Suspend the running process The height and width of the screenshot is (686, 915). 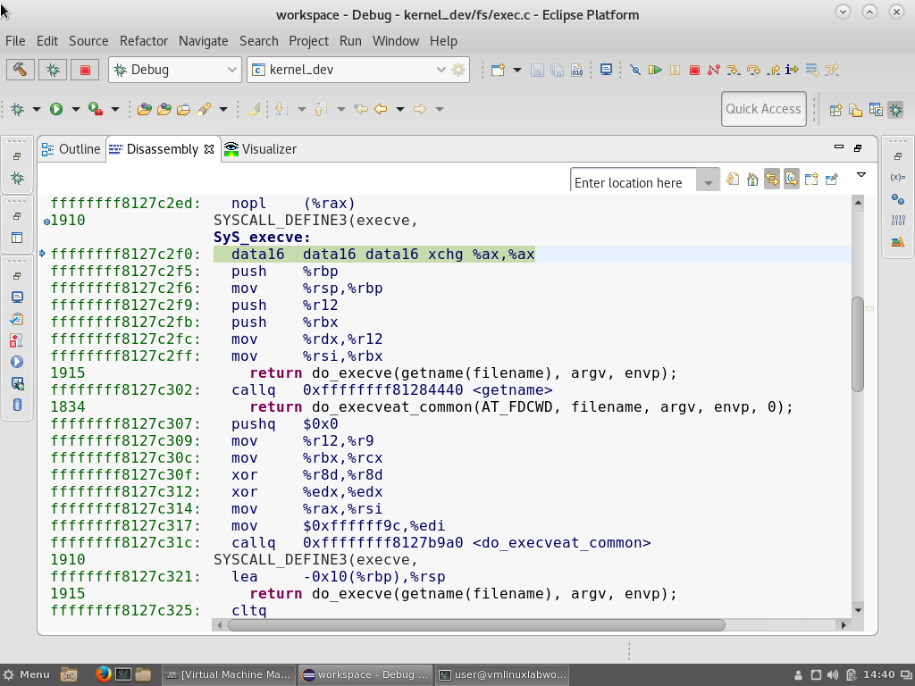click(675, 69)
